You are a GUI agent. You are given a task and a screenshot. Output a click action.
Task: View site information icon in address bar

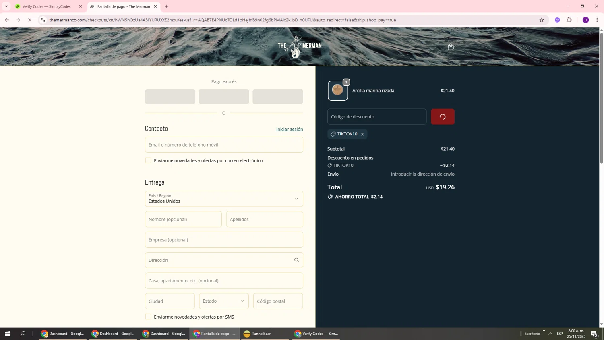[43, 20]
